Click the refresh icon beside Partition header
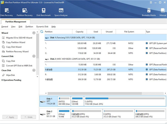The width and height of the screenshot is (167, 124). pyautogui.click(x=42, y=32)
